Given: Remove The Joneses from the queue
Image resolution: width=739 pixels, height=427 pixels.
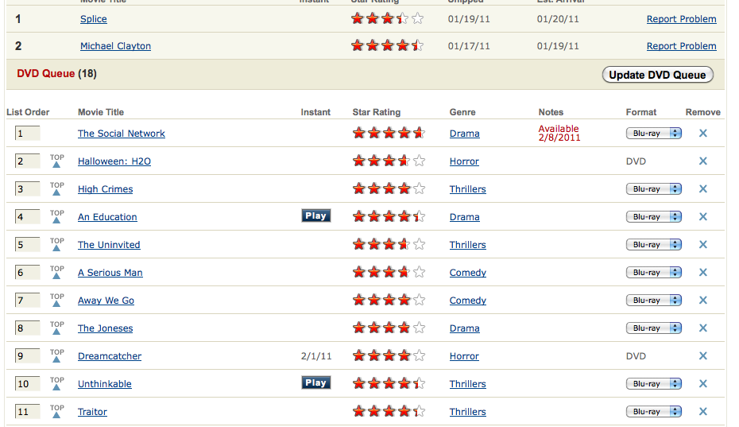Looking at the screenshot, I should tap(702, 328).
